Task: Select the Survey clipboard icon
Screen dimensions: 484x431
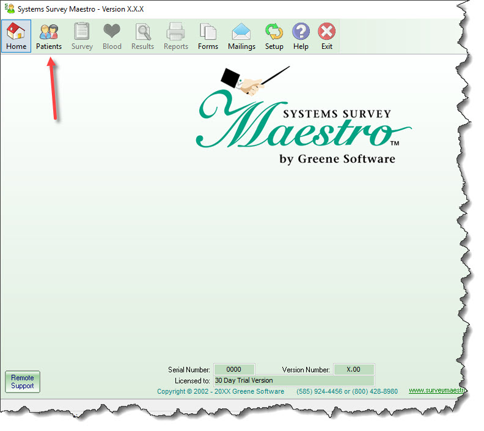Action: [82, 36]
